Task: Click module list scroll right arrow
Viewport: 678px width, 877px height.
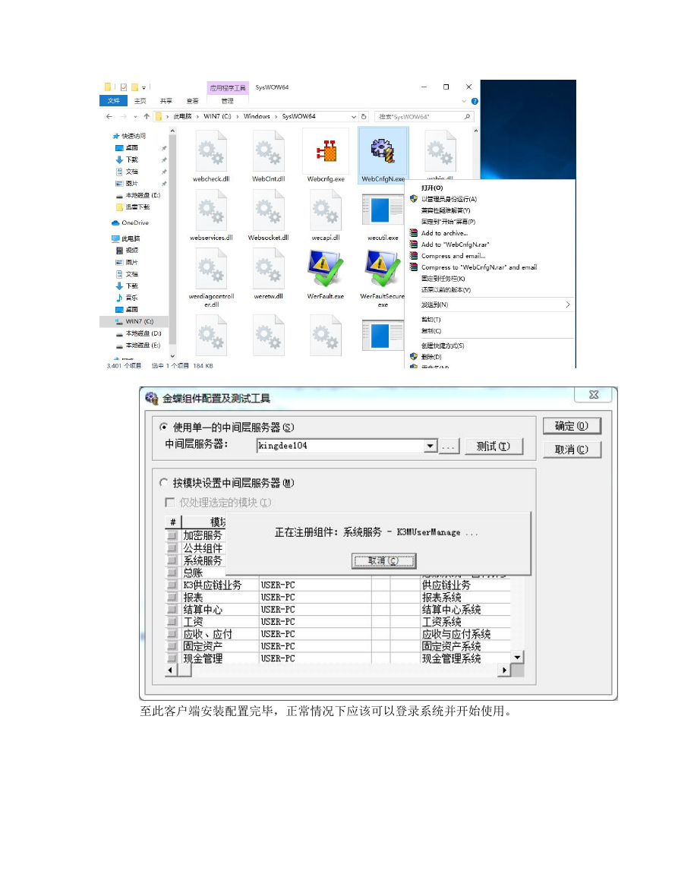Action: coord(504,670)
